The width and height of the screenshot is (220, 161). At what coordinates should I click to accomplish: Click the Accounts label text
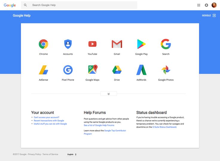coord(68,54)
